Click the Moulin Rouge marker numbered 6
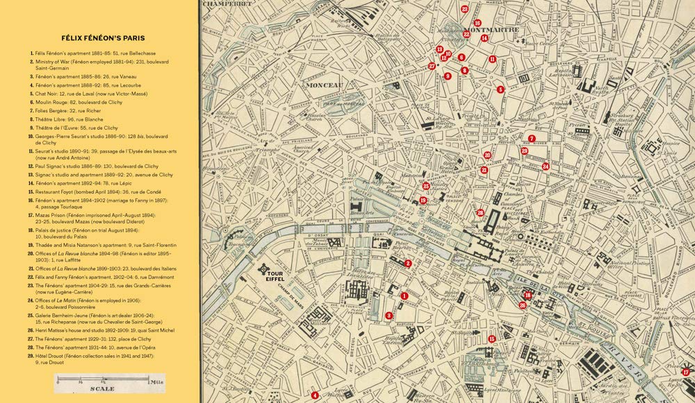The height and width of the screenshot is (403, 695). click(x=461, y=58)
